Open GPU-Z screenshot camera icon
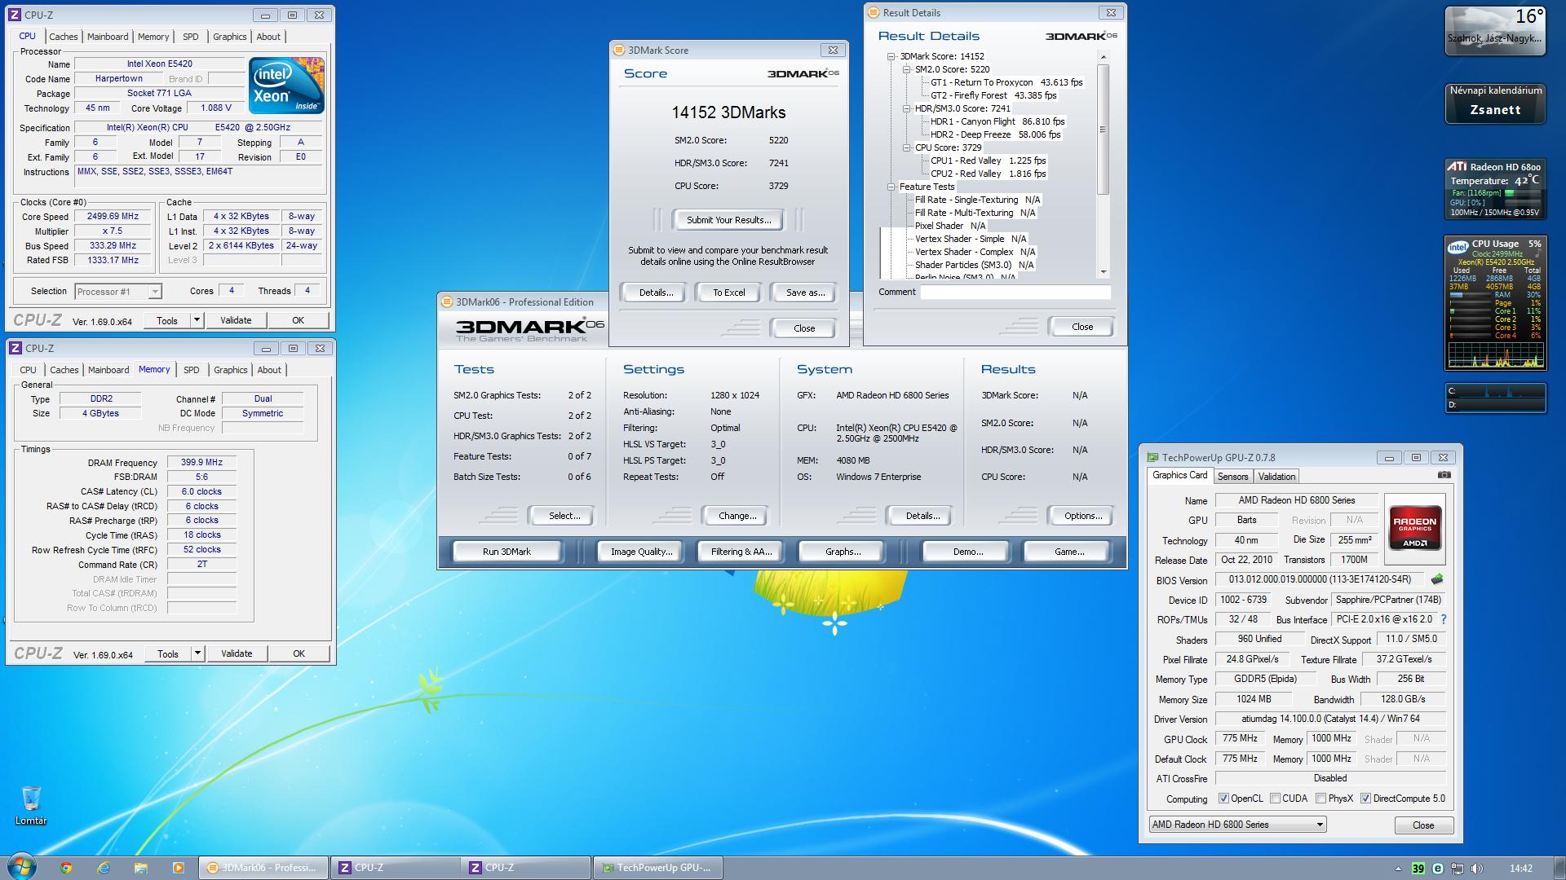This screenshot has width=1566, height=880. pos(1444,475)
